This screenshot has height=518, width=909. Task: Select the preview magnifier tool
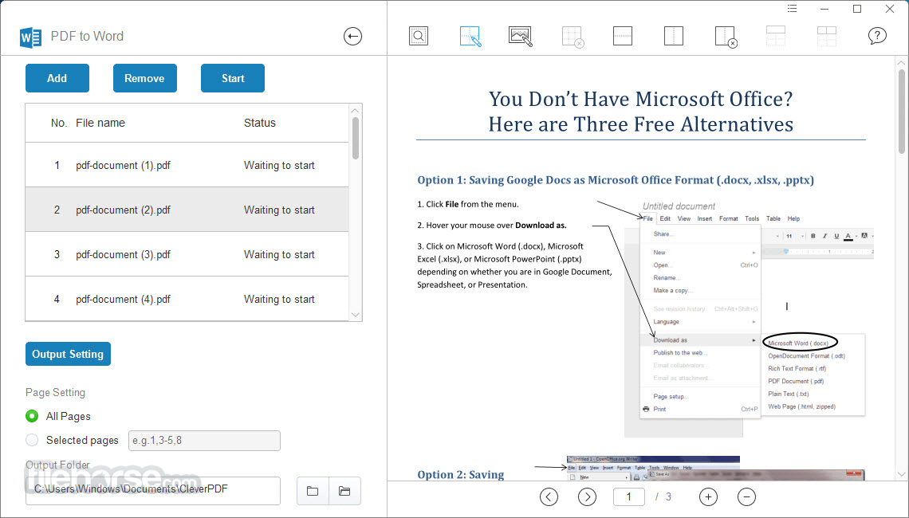[x=419, y=36]
